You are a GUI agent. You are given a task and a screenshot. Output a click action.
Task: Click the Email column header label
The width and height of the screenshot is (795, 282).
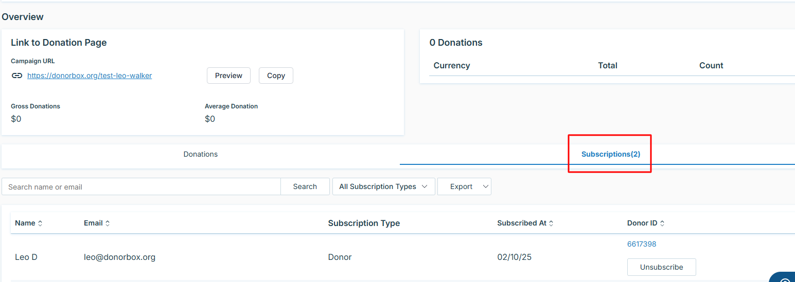pos(93,223)
